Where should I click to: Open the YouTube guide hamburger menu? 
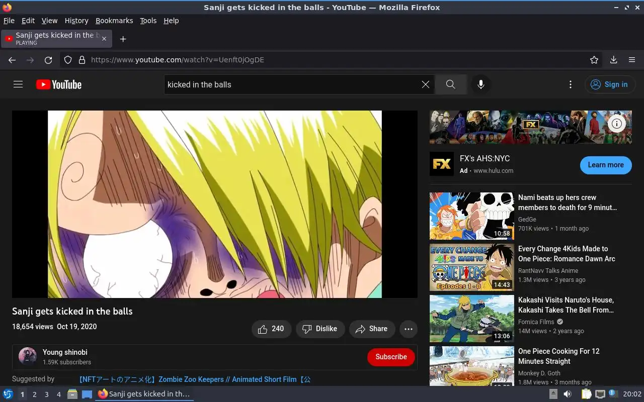point(18,84)
